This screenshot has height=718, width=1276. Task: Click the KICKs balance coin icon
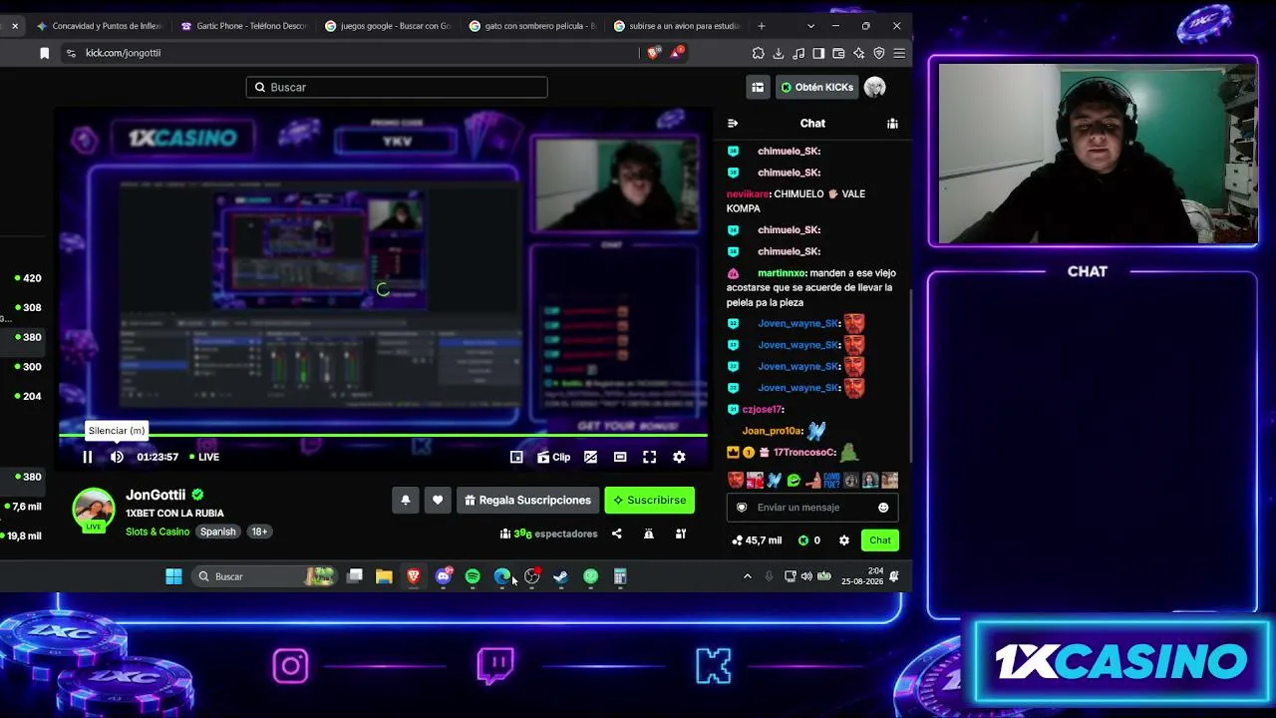[803, 540]
